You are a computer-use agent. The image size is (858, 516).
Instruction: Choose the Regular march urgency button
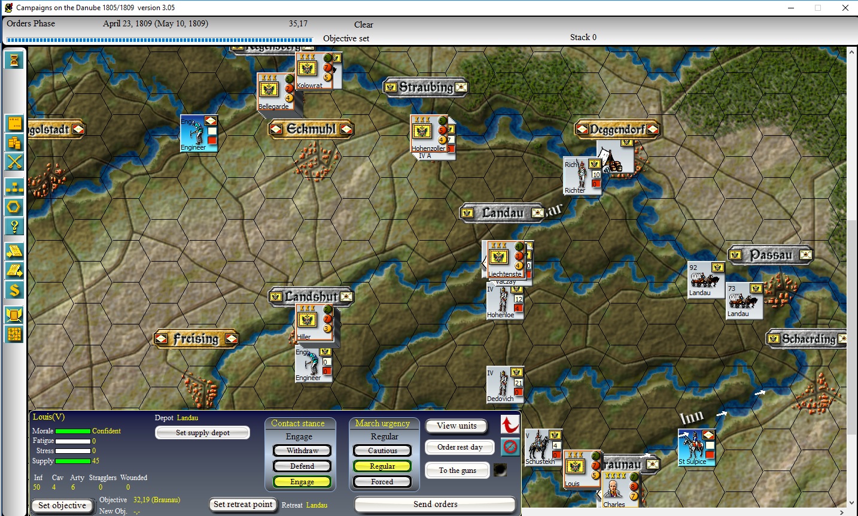point(382,466)
